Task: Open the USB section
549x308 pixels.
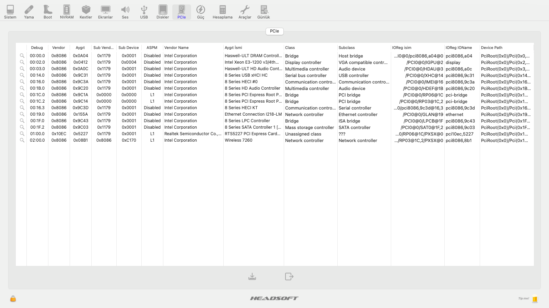Action: coord(144,12)
